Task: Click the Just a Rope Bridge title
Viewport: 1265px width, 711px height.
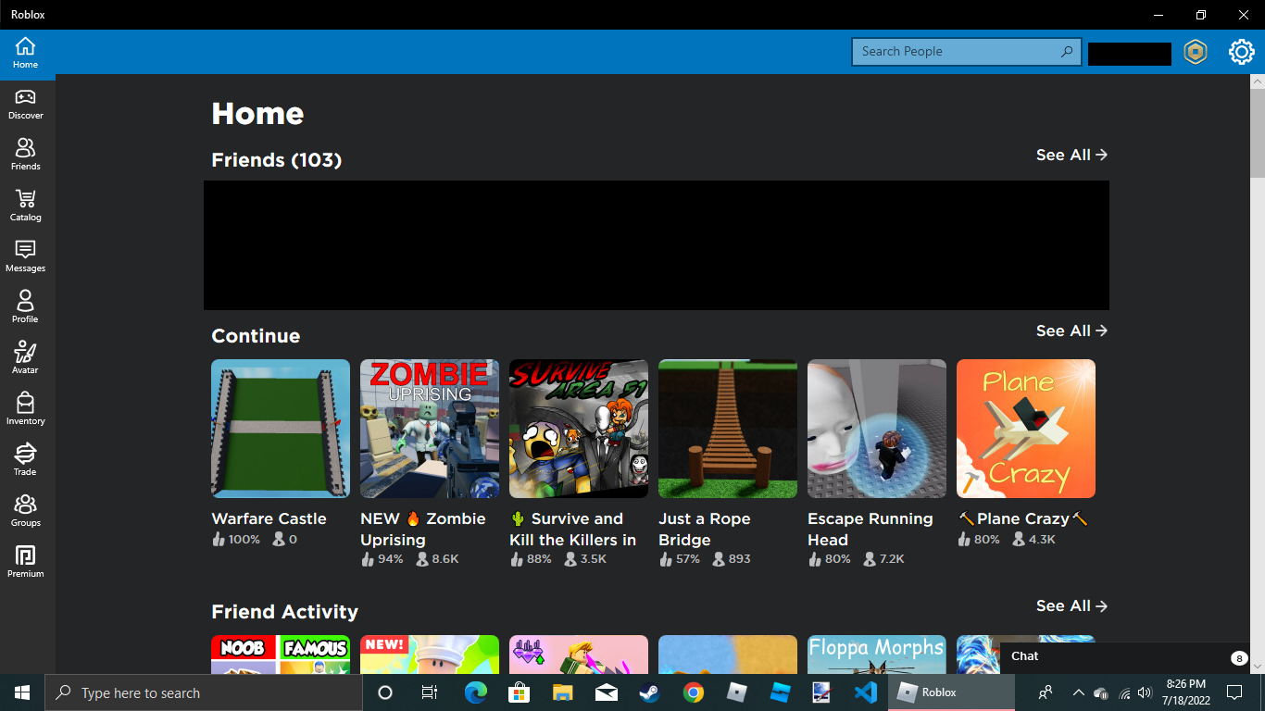Action: pos(705,529)
